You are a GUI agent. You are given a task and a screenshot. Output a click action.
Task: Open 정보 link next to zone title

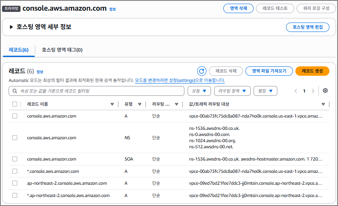113,9
